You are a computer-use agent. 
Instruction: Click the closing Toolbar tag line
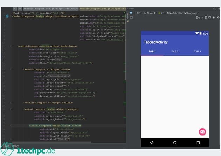tap(48, 103)
